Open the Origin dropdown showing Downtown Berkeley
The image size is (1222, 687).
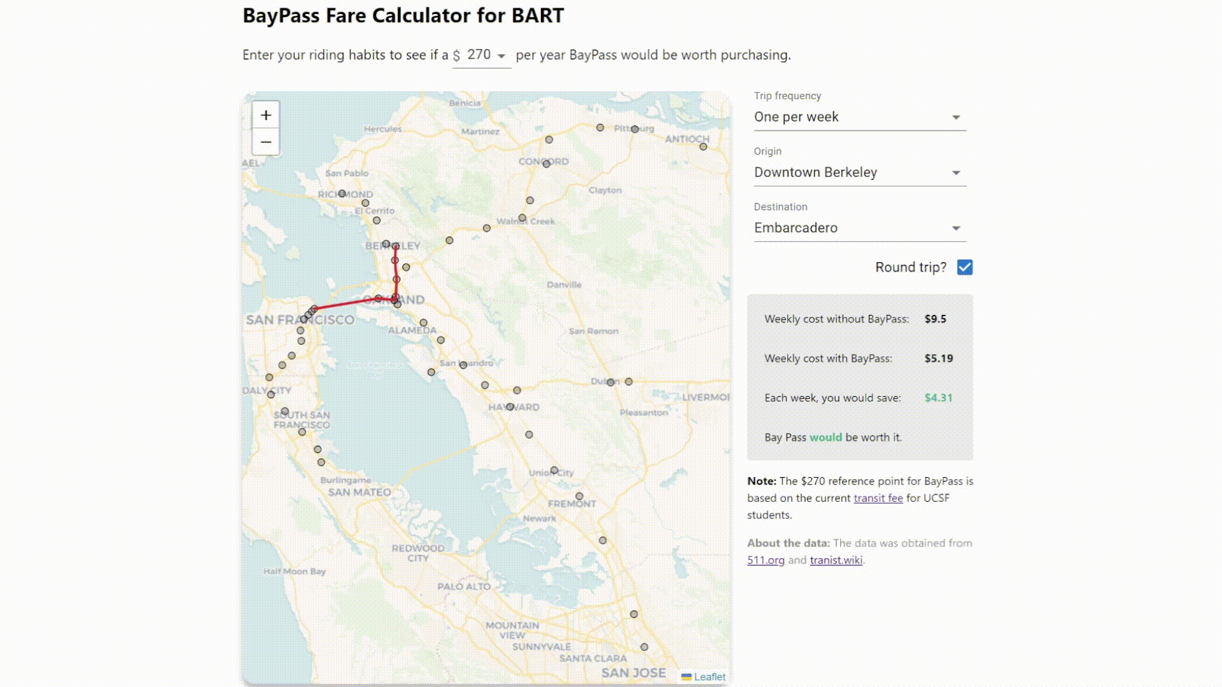pos(860,172)
